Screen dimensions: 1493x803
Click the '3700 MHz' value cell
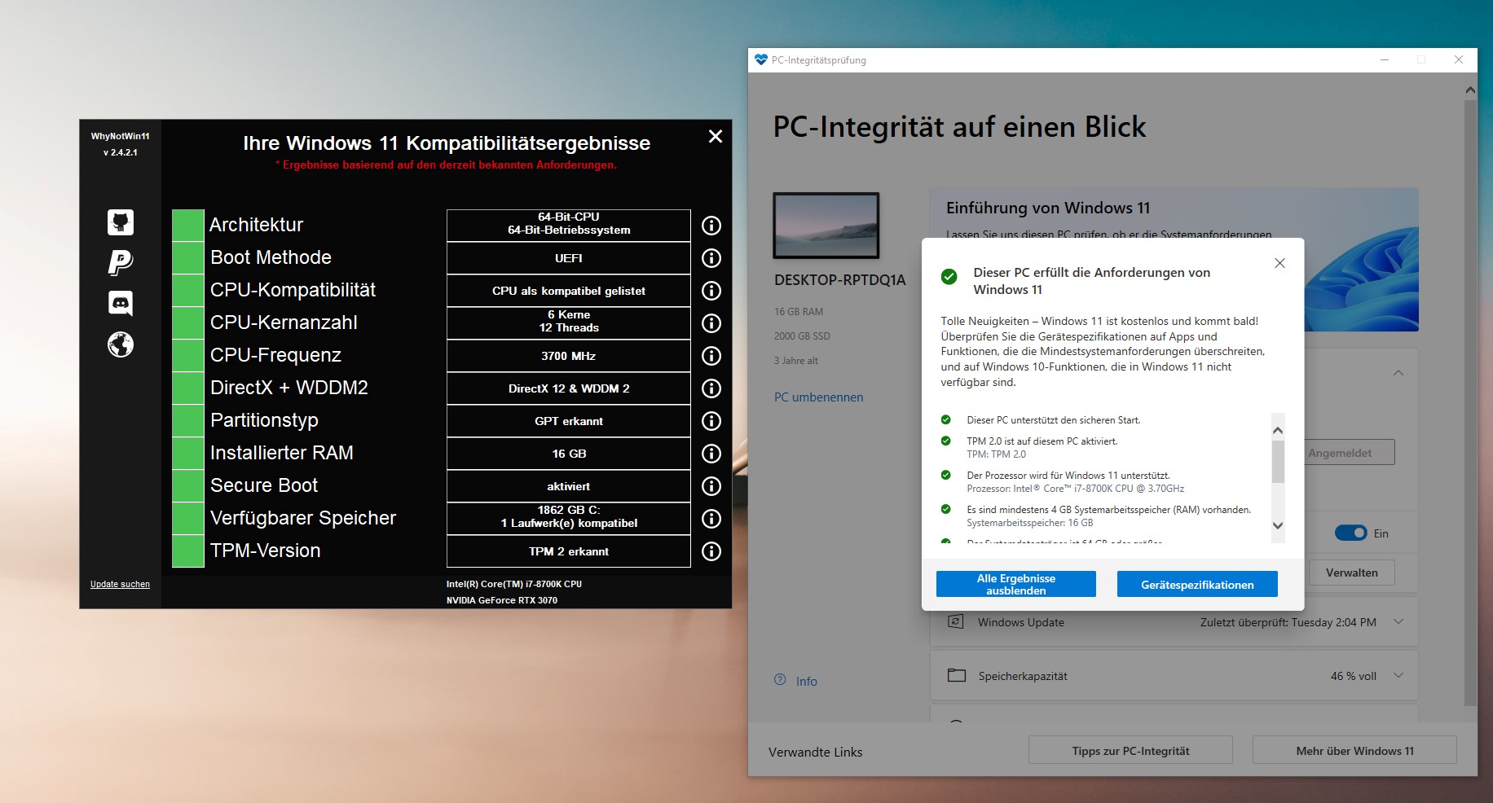click(569, 356)
